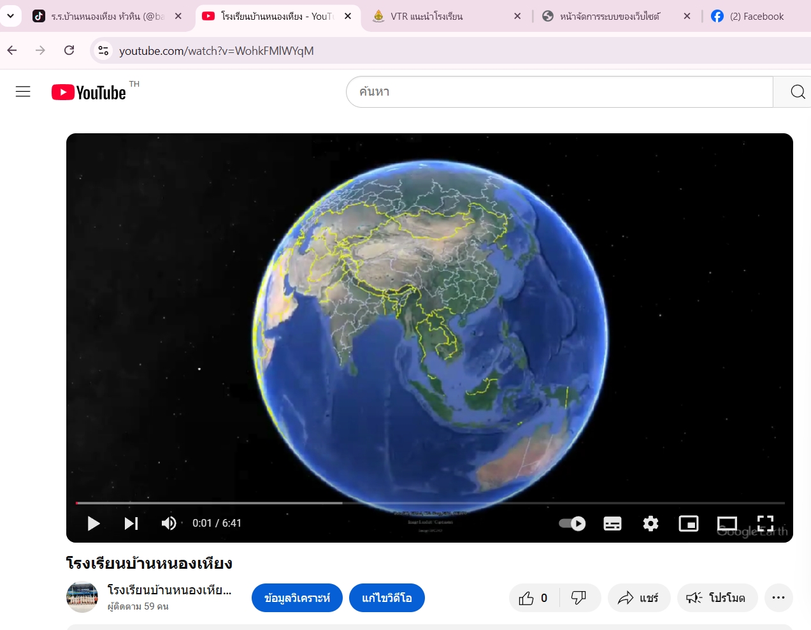The width and height of the screenshot is (811, 630).
Task: Open video settings gear
Action: pyautogui.click(x=650, y=524)
